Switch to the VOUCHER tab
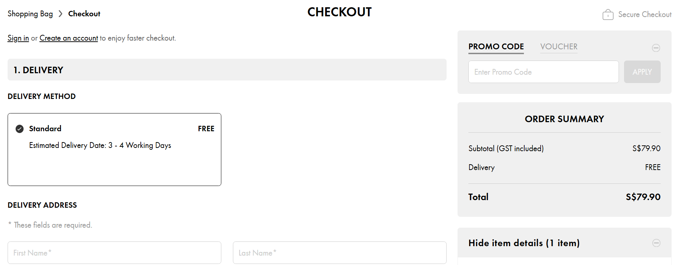Viewport: 681px width, 265px height. (559, 47)
